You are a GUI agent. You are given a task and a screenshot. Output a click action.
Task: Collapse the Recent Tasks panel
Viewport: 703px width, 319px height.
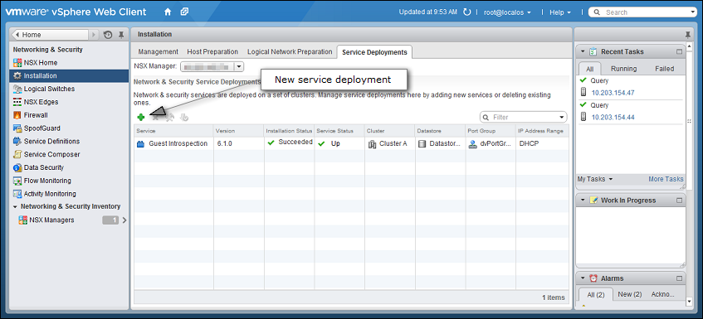583,52
